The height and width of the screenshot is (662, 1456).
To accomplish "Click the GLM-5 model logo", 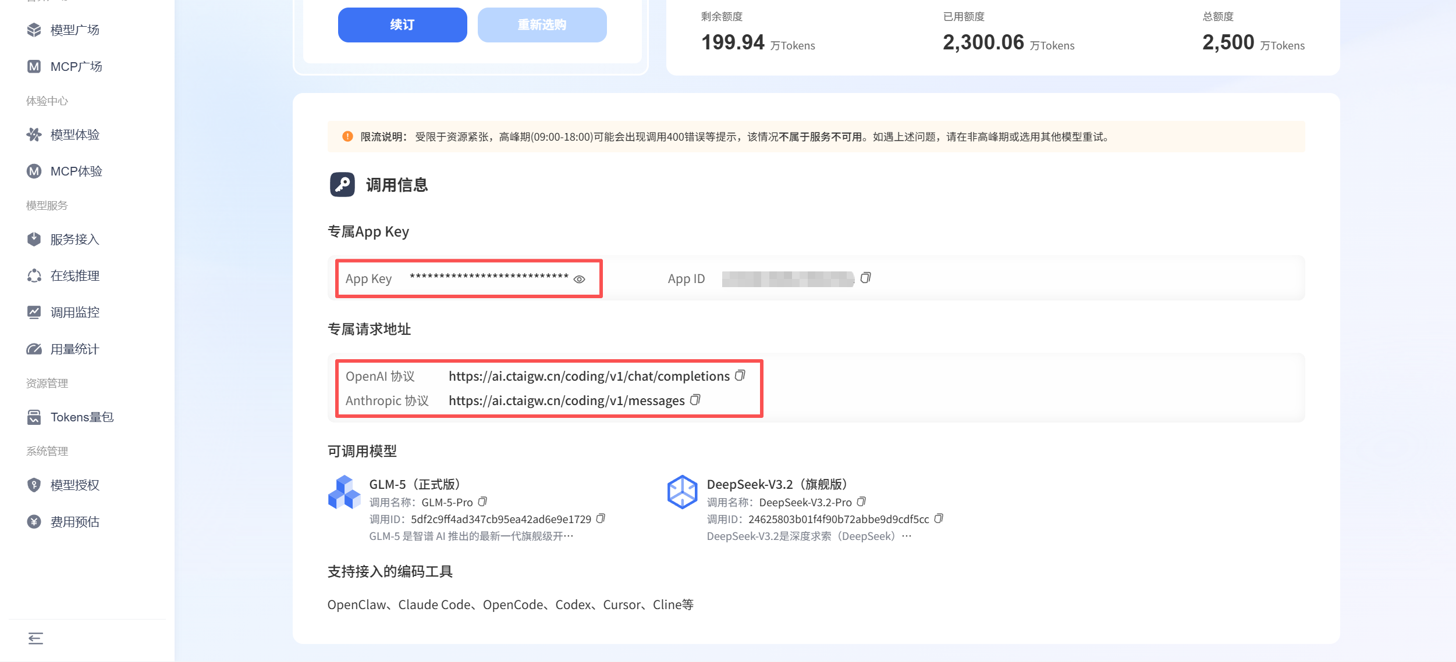I will tap(345, 492).
